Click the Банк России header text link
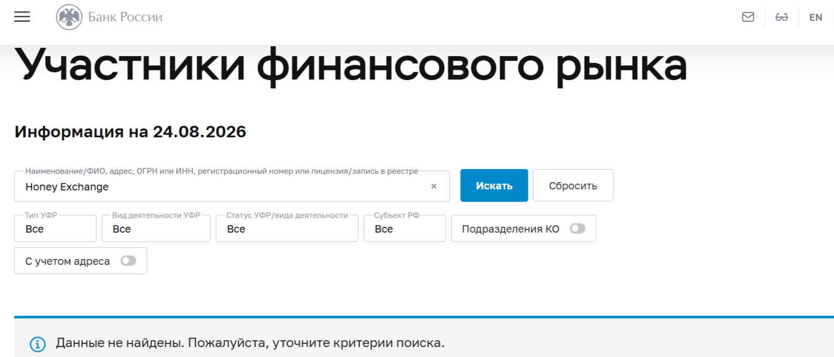This screenshot has width=834, height=357. pyautogui.click(x=125, y=17)
